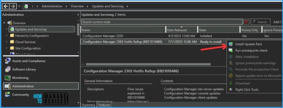Open the Monitoring workspace
Screen dimensions: 283x108
[20, 78]
